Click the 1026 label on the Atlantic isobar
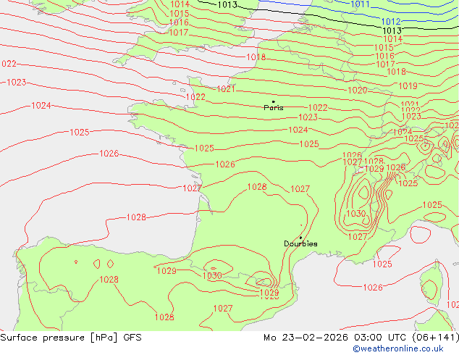 click(x=109, y=153)
